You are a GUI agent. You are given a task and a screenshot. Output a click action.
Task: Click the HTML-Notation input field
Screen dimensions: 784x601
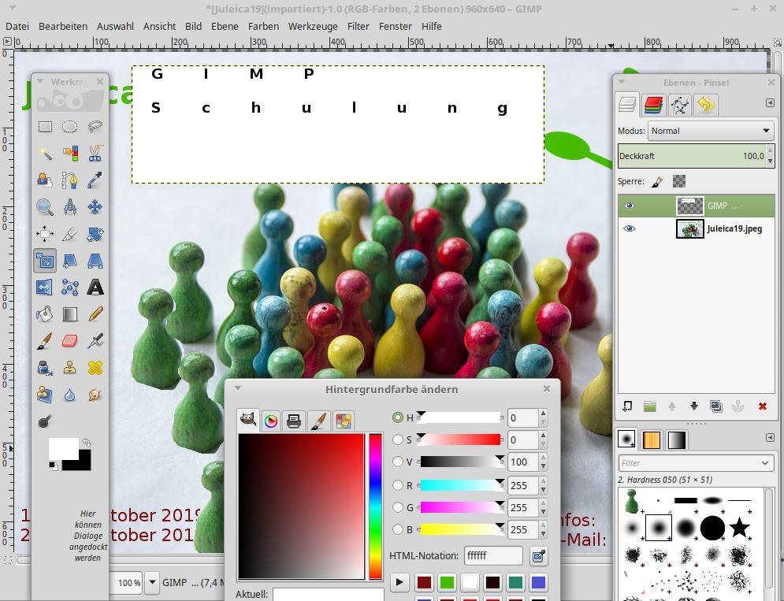coord(493,556)
